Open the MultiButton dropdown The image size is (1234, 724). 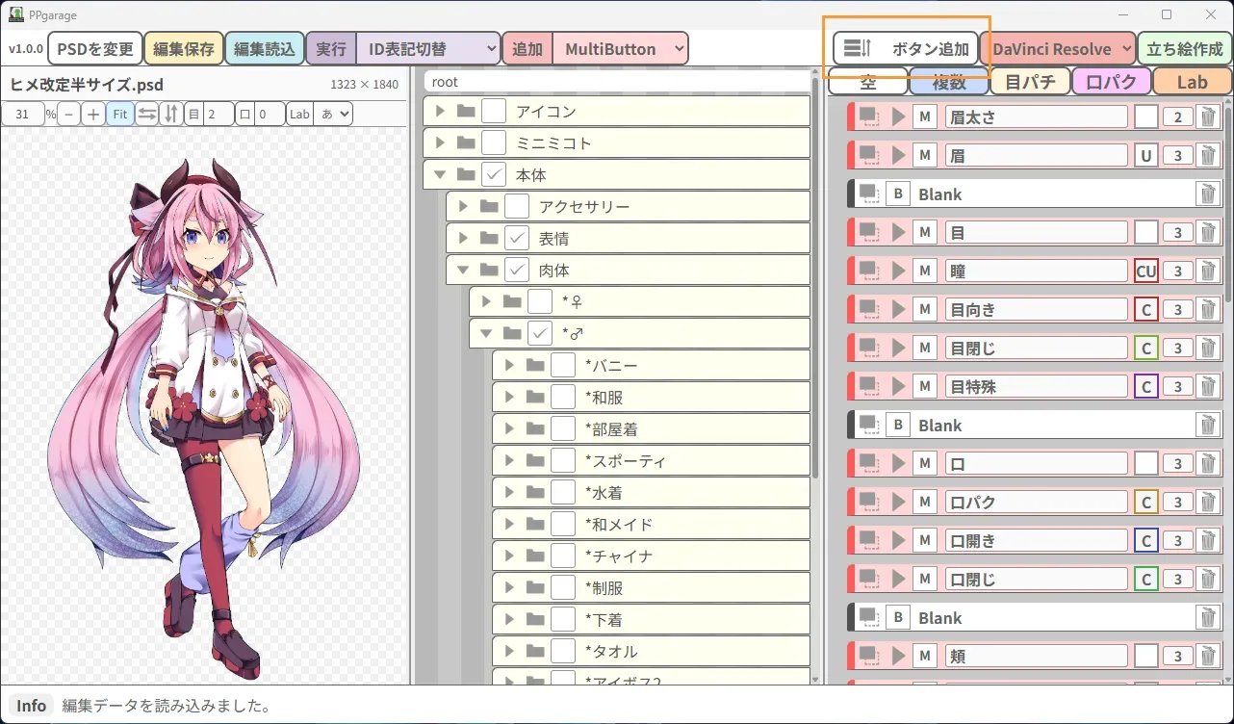(x=621, y=48)
